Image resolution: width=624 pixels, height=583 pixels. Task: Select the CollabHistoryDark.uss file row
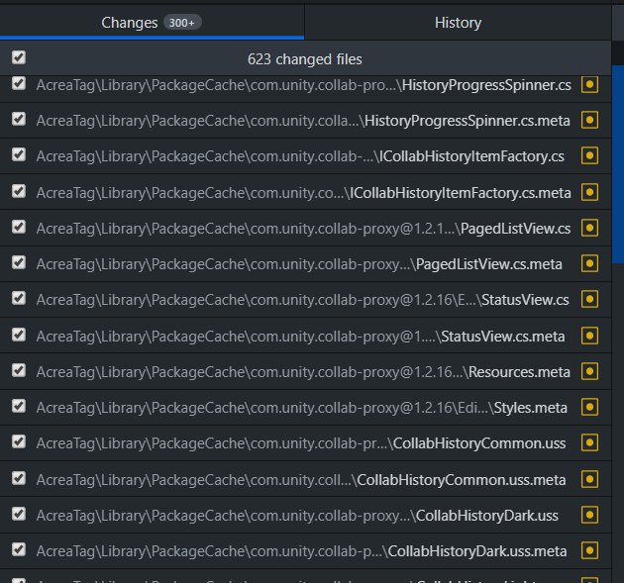click(305, 516)
